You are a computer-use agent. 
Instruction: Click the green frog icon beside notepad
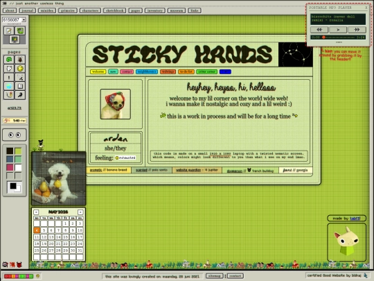tap(20, 31)
